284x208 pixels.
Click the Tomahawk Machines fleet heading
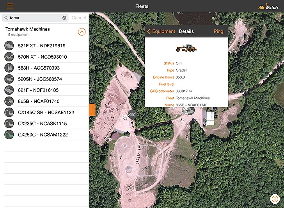28,29
